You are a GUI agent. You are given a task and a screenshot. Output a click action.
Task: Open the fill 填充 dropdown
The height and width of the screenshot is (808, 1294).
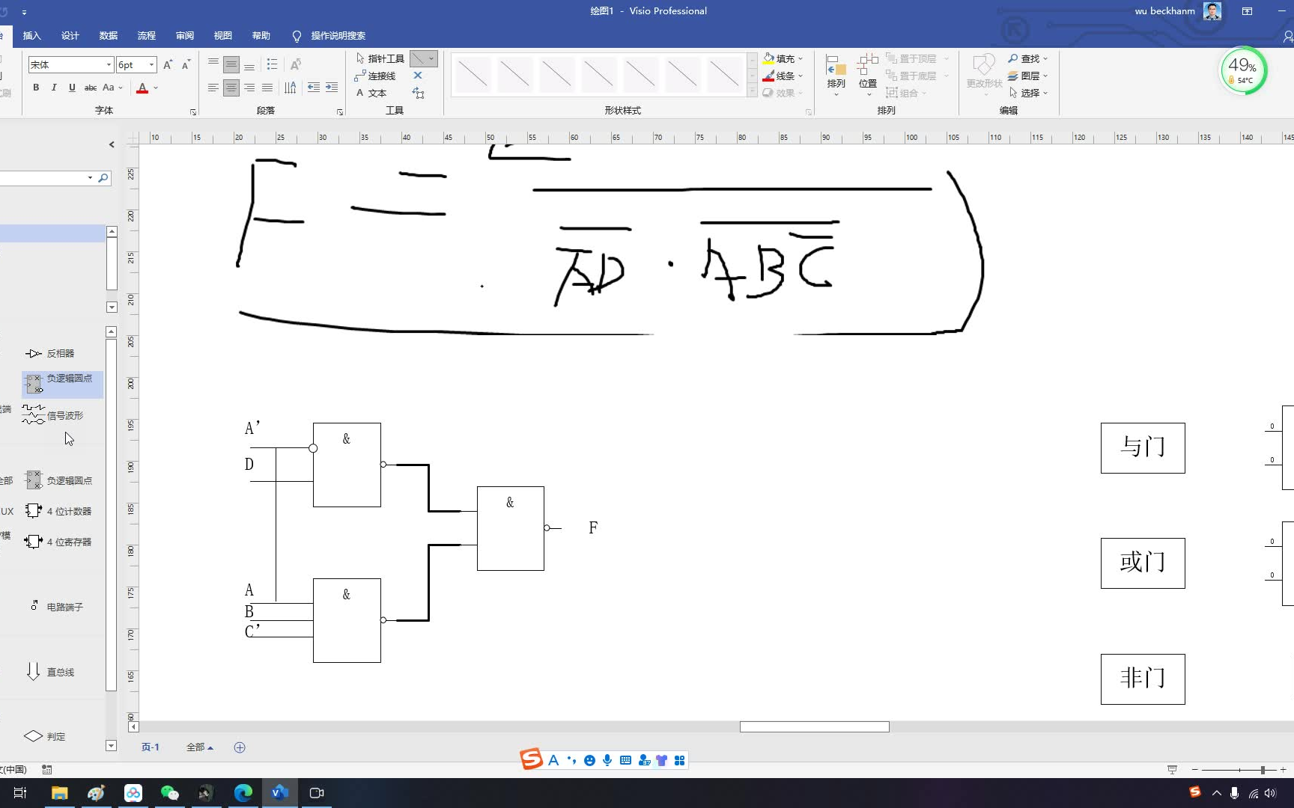(783, 58)
